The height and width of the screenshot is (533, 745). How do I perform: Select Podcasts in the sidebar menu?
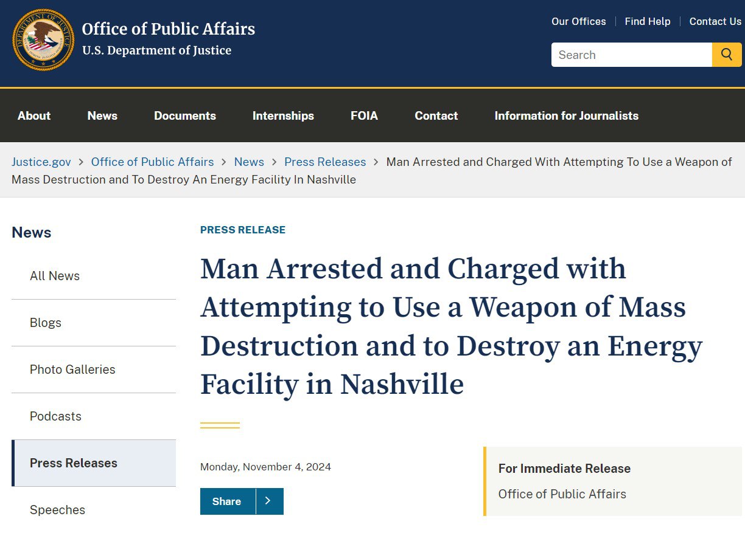pos(55,416)
